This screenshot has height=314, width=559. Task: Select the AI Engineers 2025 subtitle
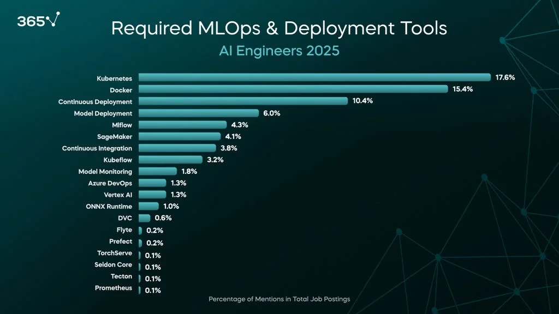point(279,51)
